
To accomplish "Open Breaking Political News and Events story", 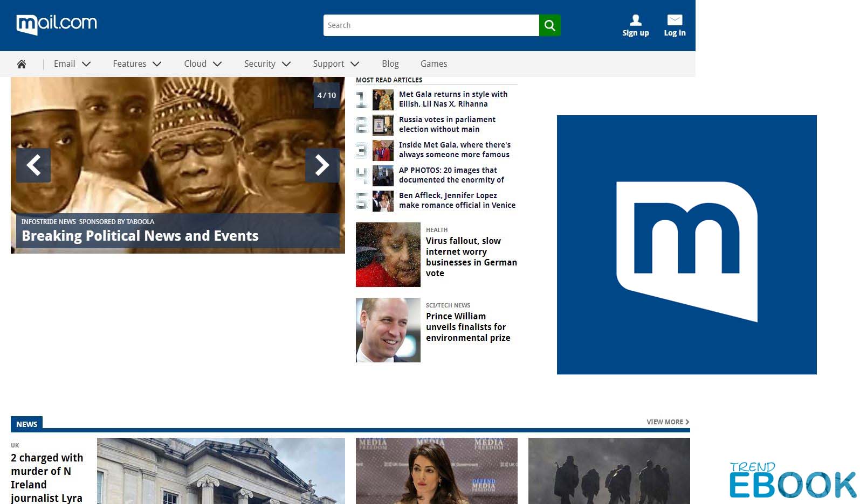I will 140,236.
